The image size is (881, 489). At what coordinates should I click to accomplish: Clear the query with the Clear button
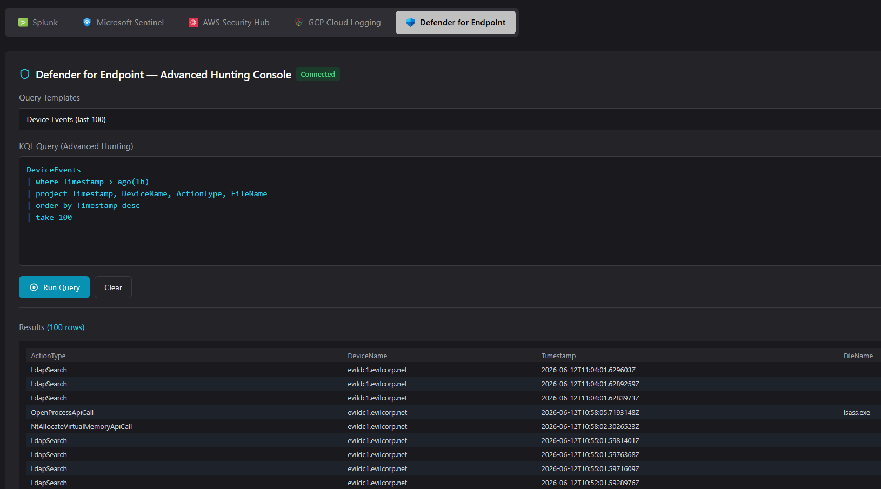click(113, 287)
